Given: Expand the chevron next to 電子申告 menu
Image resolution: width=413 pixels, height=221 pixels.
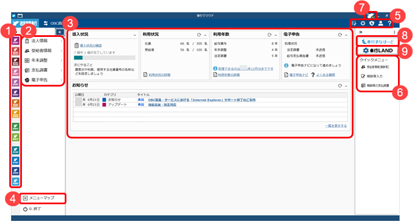Looking at the screenshot, I should click(62, 80).
